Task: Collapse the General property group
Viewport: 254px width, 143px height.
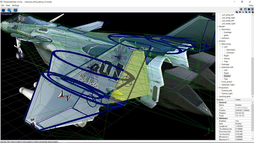Action: tap(217, 102)
